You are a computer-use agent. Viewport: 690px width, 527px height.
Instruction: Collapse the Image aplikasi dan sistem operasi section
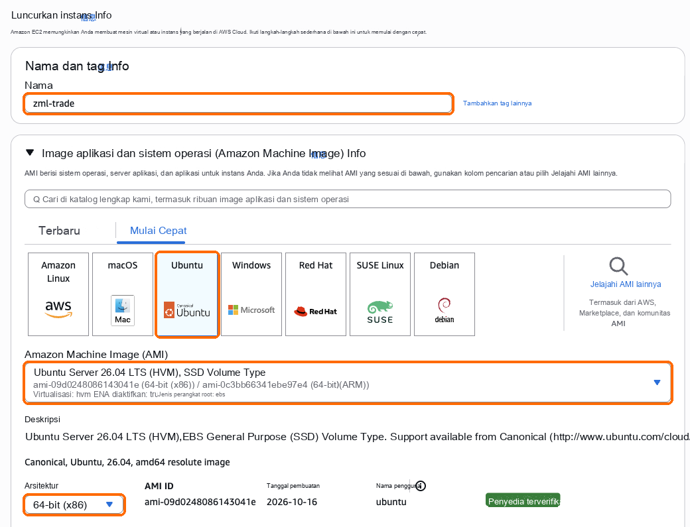pos(30,153)
